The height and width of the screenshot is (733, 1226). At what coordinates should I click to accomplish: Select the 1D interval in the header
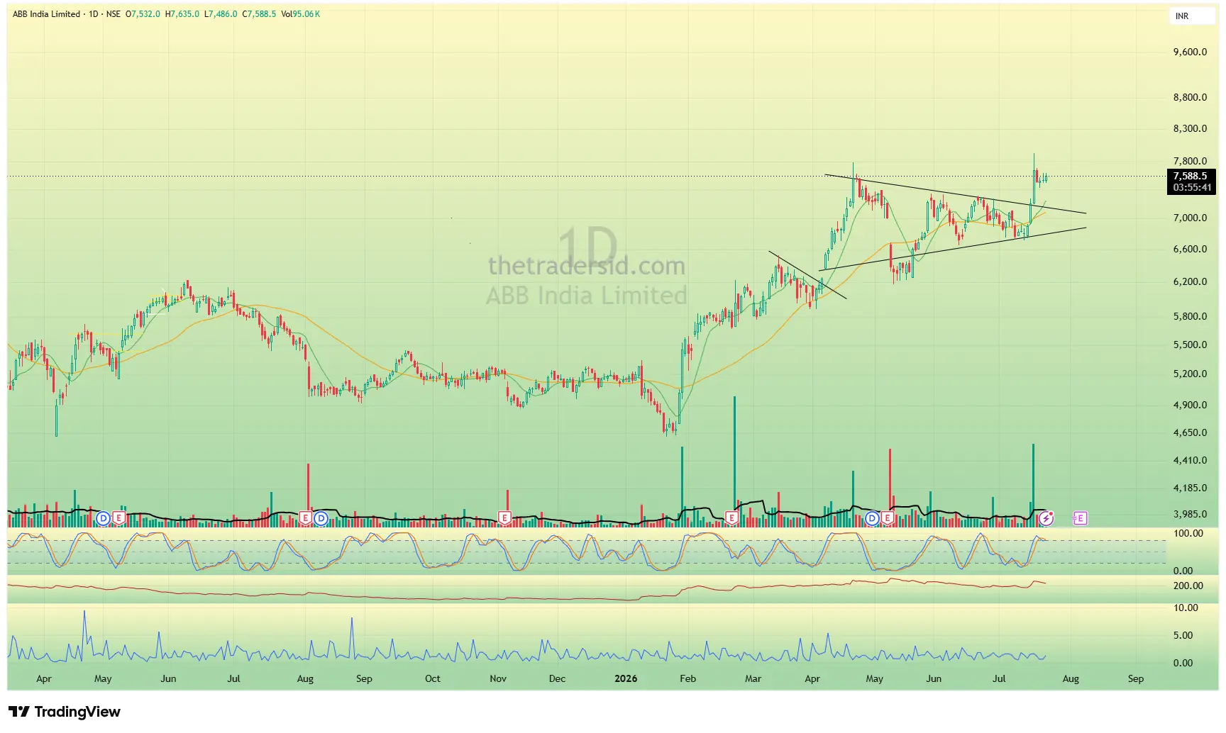[93, 14]
